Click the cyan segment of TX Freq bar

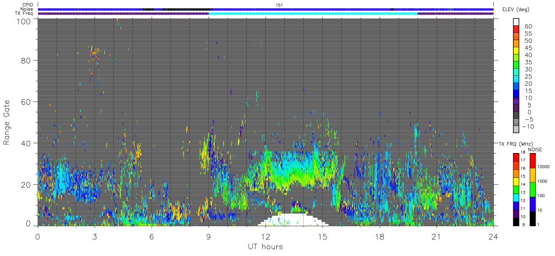point(313,14)
